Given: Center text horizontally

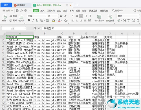Looking at the screenshot, I should (x=77, y=20).
